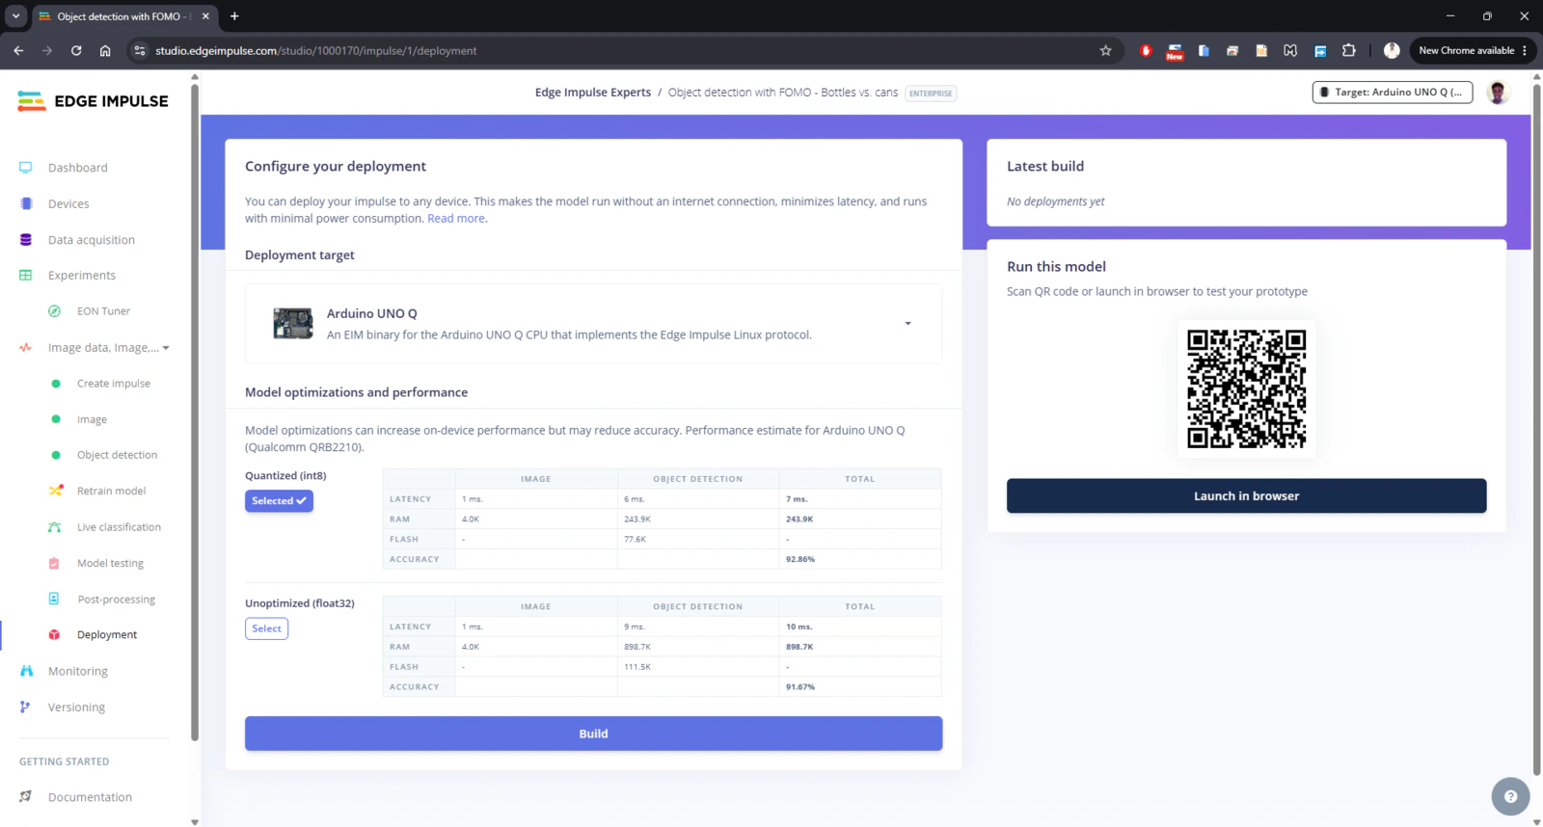Bookmark this page with star icon
This screenshot has height=827, width=1543.
click(1106, 51)
